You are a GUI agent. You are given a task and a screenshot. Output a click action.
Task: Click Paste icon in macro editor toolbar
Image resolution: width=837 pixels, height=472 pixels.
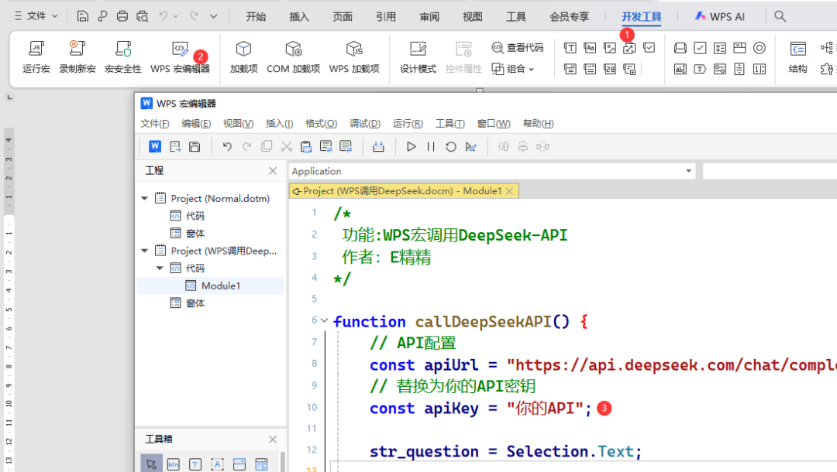[x=306, y=146]
